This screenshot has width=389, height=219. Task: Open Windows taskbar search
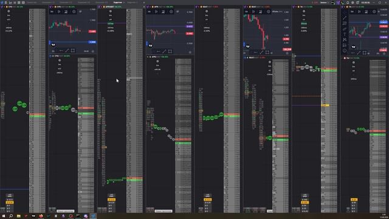11,216
